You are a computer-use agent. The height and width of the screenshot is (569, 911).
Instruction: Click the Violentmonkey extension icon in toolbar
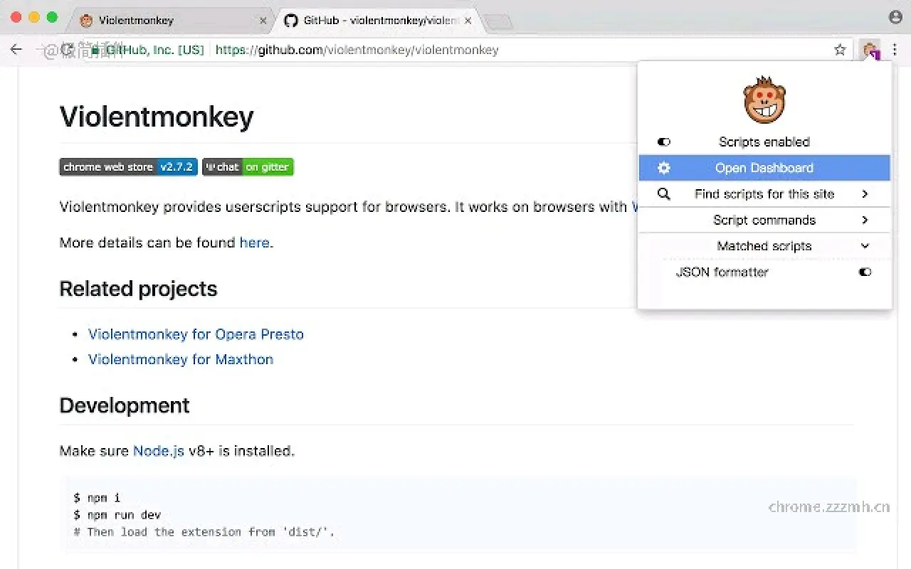tap(870, 50)
